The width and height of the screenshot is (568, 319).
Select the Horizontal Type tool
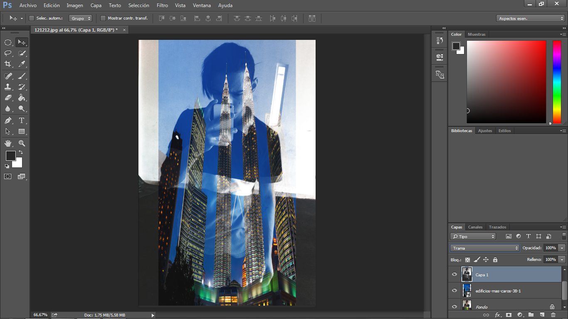click(22, 120)
